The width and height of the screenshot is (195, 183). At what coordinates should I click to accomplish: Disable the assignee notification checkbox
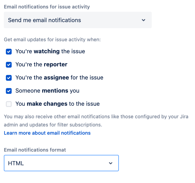pos(9,78)
